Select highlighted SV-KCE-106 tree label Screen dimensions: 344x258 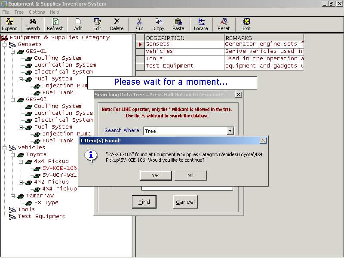[59, 168]
